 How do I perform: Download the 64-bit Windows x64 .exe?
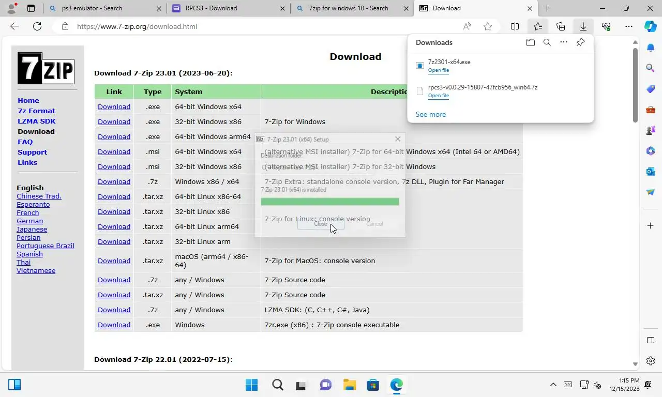pyautogui.click(x=114, y=106)
